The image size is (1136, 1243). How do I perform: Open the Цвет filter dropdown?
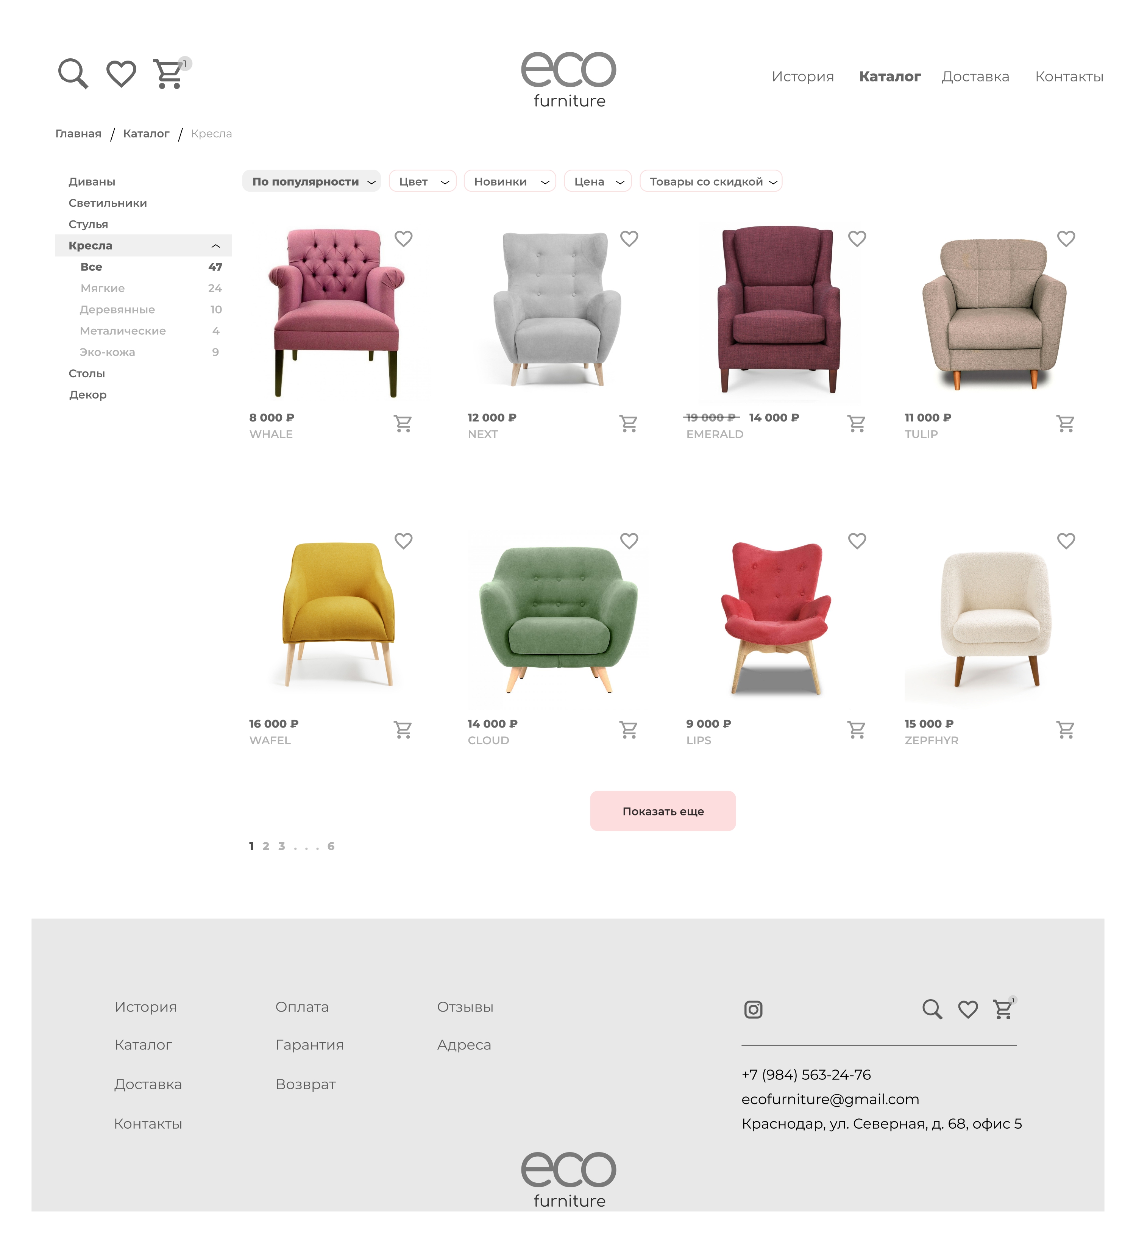(x=422, y=181)
